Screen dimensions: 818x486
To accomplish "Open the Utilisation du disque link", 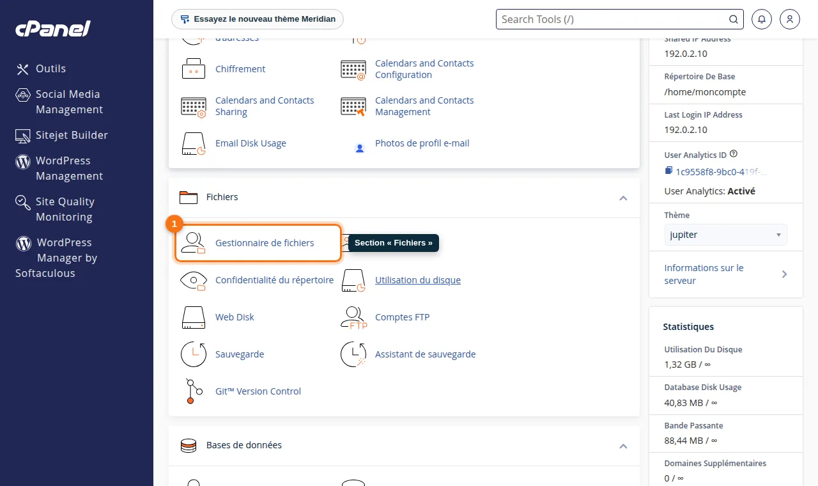I will pyautogui.click(x=418, y=280).
